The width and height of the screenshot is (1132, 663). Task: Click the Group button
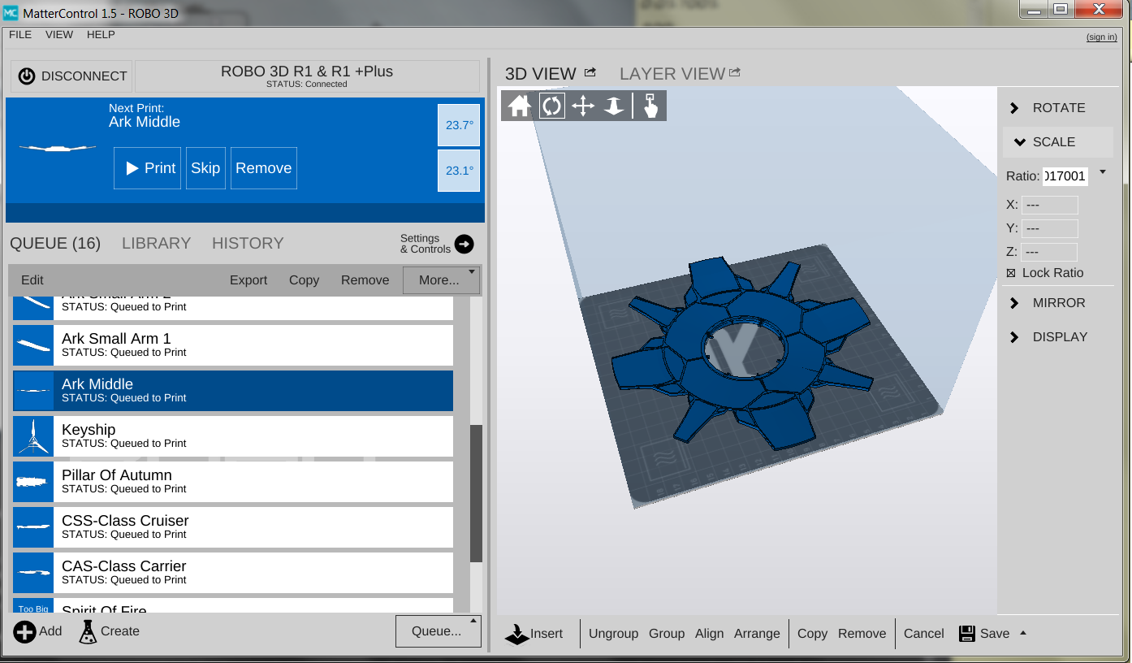pos(667,634)
